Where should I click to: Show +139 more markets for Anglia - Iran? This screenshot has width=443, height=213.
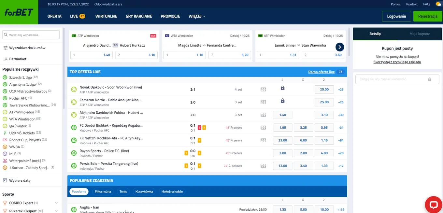[341, 210]
